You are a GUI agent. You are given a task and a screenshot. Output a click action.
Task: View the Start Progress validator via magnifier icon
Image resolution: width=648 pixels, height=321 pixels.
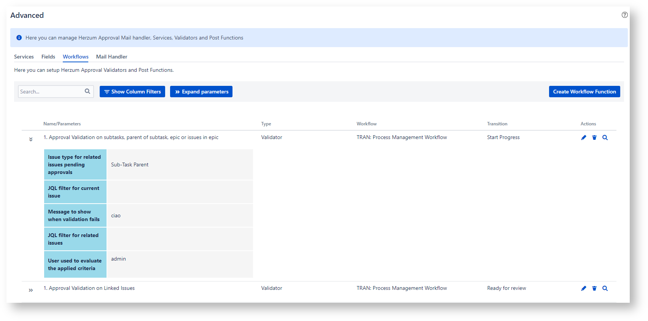click(x=605, y=138)
